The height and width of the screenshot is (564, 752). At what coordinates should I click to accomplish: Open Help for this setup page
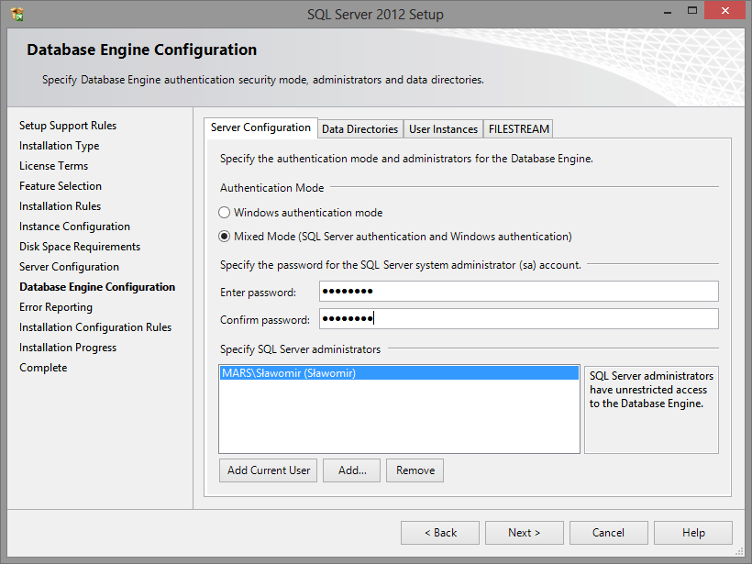click(693, 533)
